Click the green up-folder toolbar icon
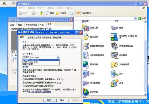This screenshot has width=149, height=104. click(42, 13)
